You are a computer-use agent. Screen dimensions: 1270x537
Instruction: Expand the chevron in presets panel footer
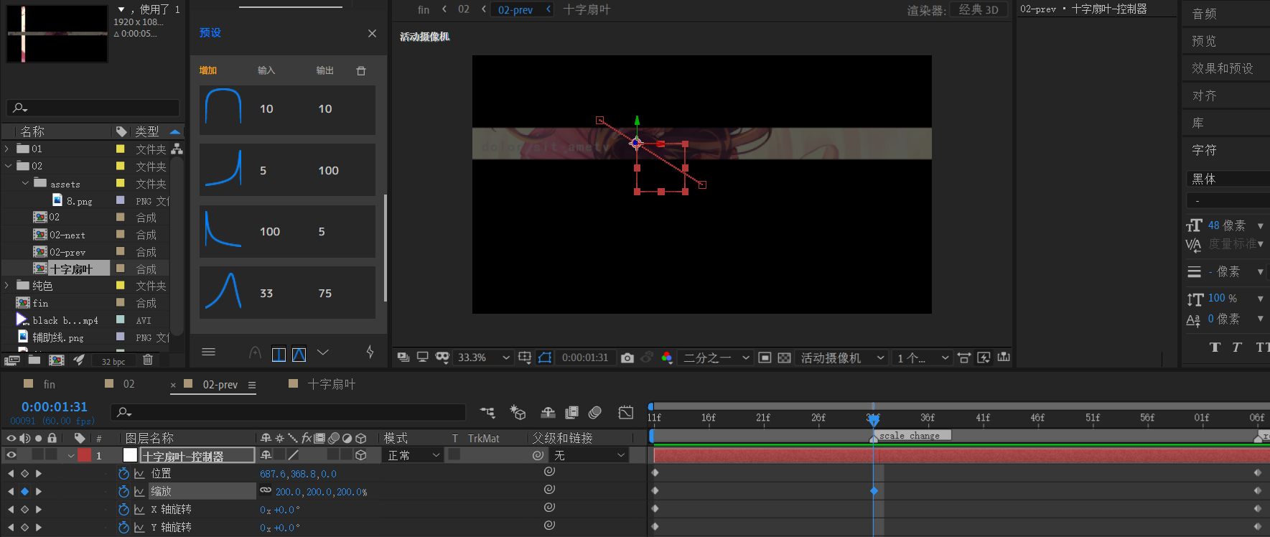pos(323,352)
